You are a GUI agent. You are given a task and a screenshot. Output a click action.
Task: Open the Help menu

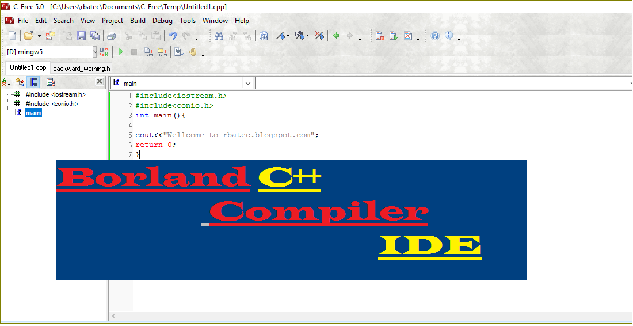click(x=242, y=21)
